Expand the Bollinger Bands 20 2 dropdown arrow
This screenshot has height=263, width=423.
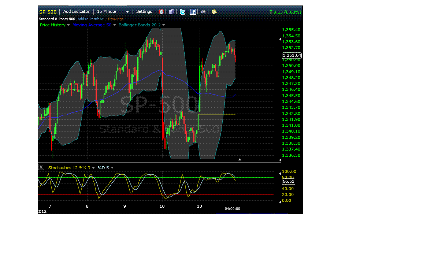(x=164, y=25)
